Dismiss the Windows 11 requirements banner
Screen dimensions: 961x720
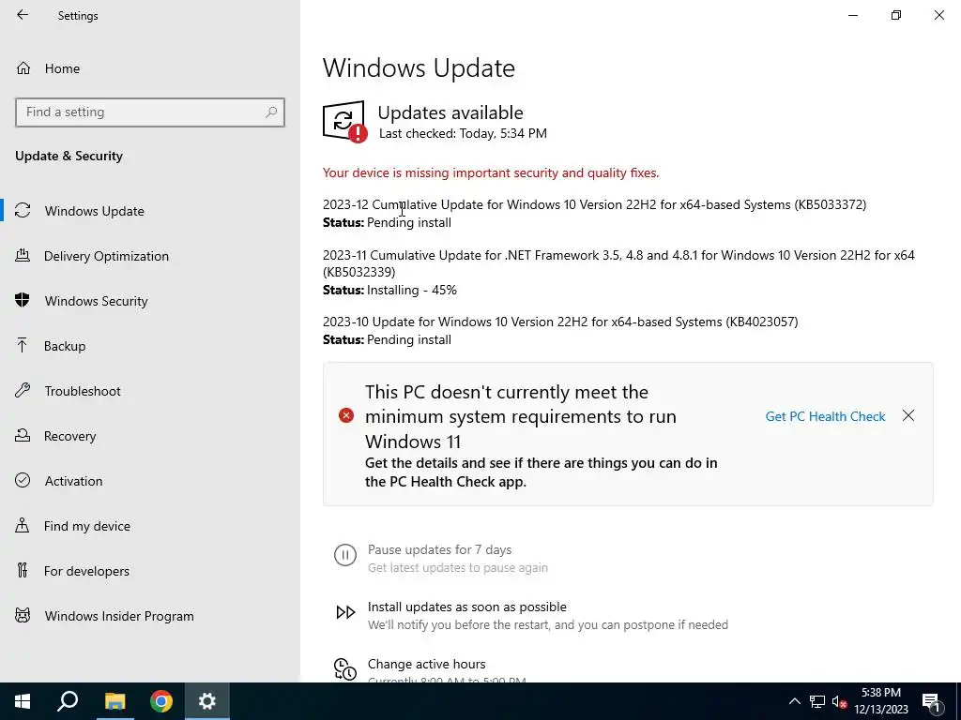908,415
